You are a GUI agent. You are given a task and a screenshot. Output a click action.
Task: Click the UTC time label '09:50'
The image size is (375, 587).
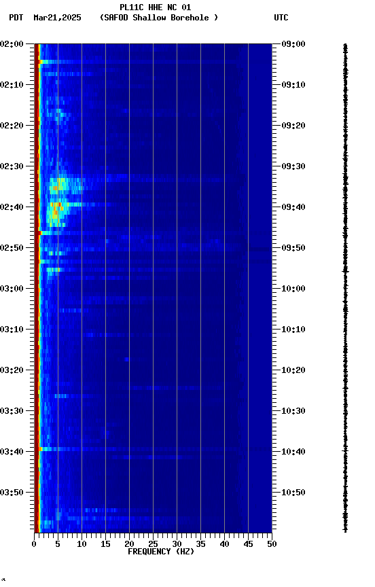[x=293, y=248]
